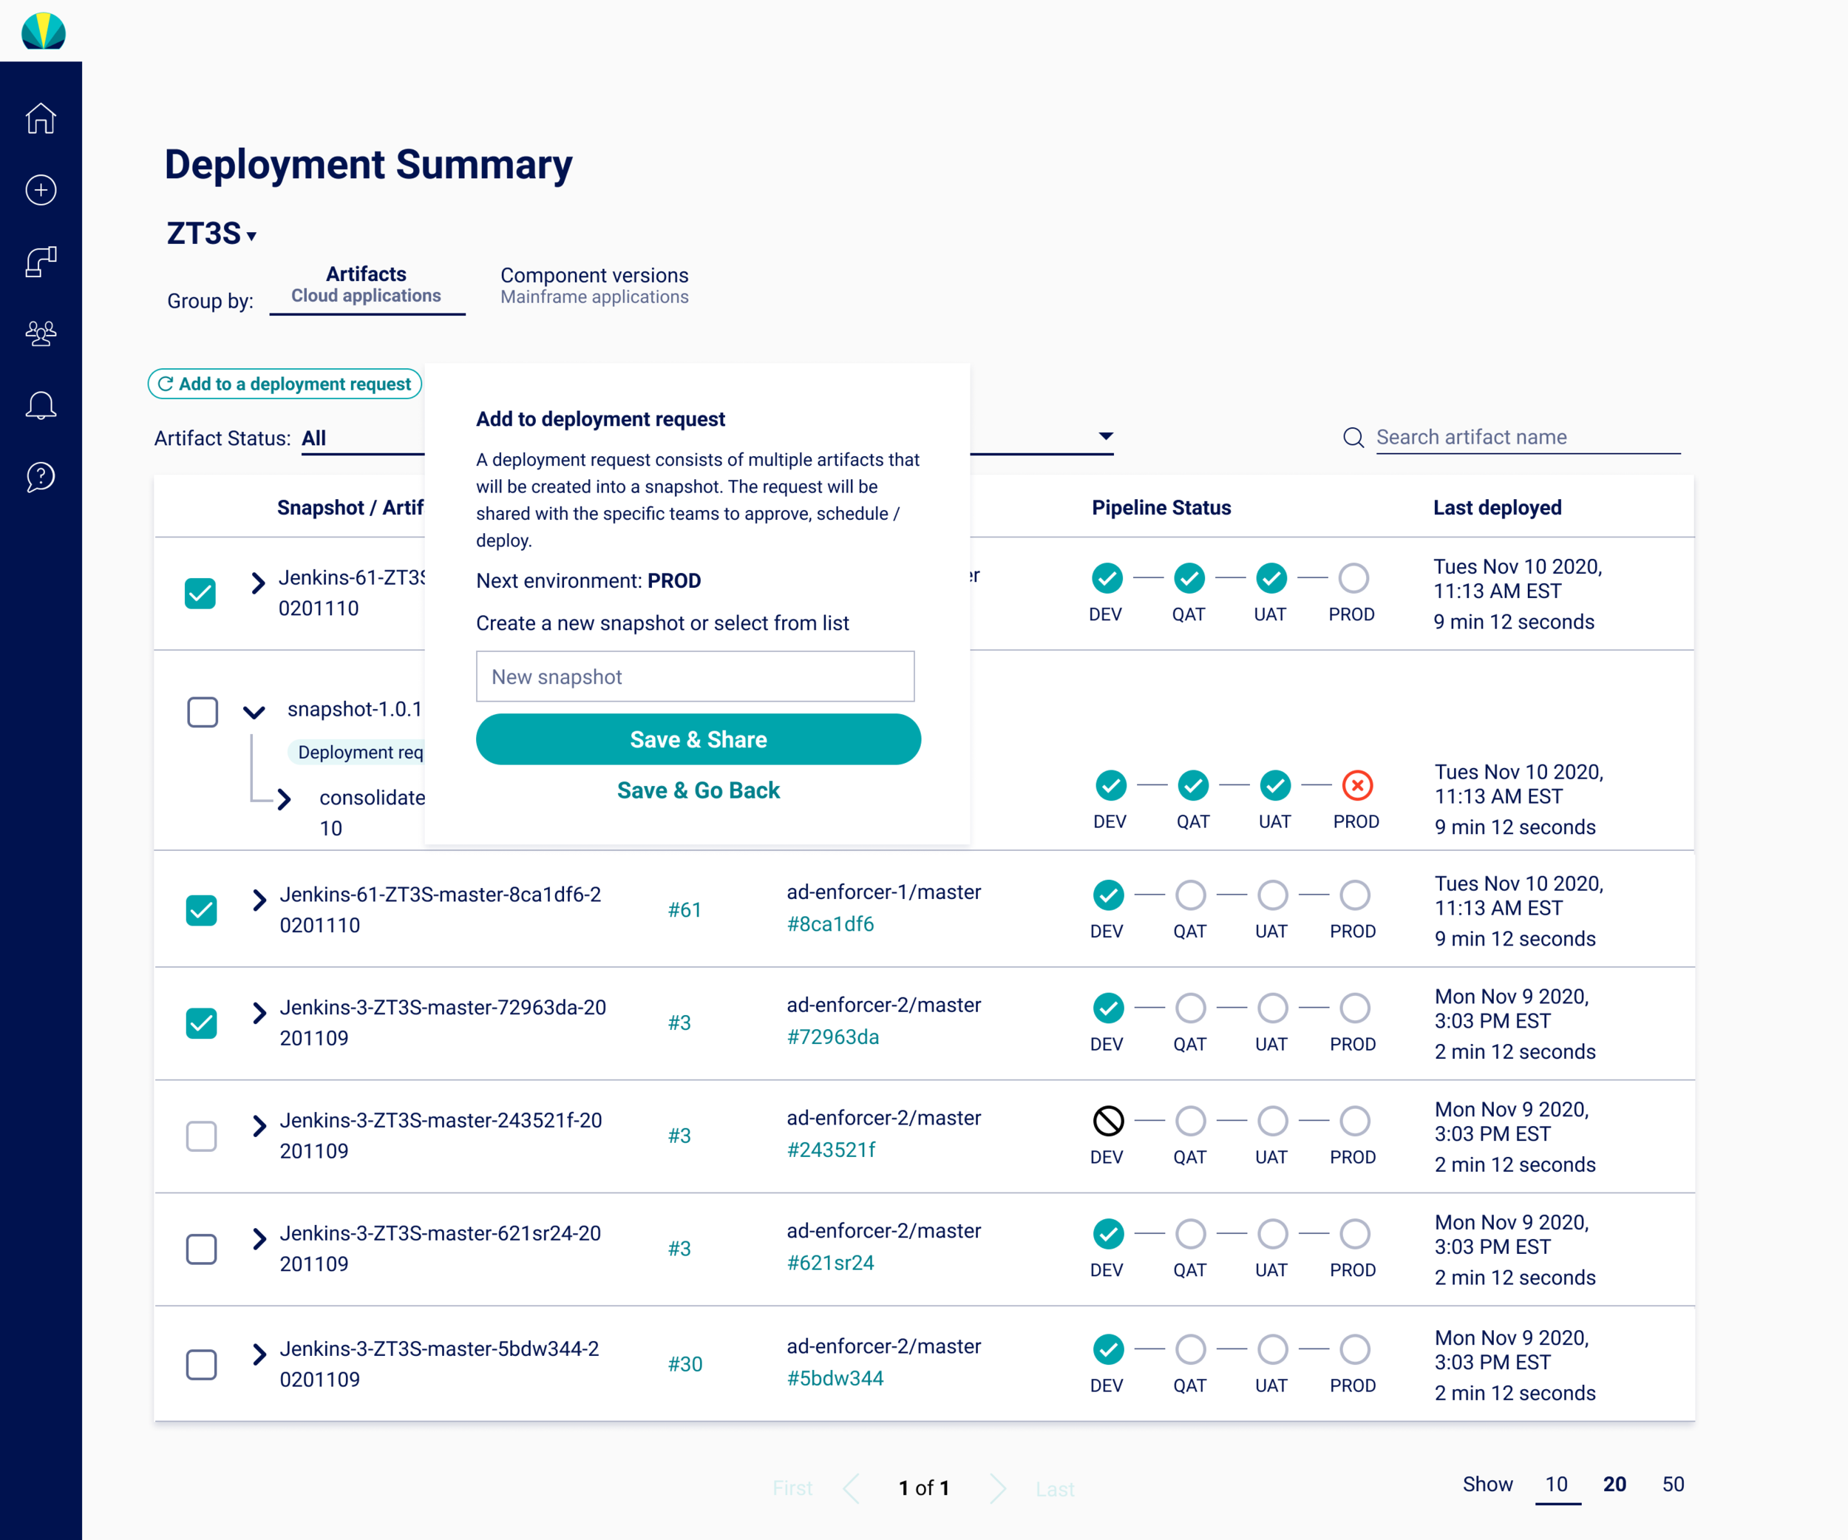Expand the top Jenkins-61-ZT3S row
Image resolution: width=1848 pixels, height=1540 pixels.
[x=258, y=583]
